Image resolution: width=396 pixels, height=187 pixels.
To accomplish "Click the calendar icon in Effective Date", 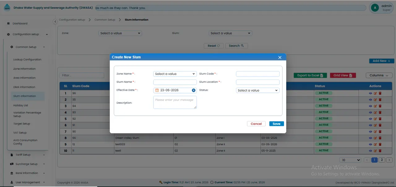I will 157,90.
